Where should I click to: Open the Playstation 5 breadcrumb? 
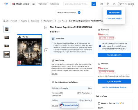[x=48, y=21]
